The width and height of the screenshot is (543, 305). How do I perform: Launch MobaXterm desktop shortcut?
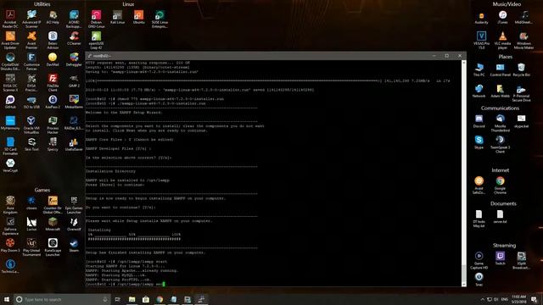(x=74, y=102)
